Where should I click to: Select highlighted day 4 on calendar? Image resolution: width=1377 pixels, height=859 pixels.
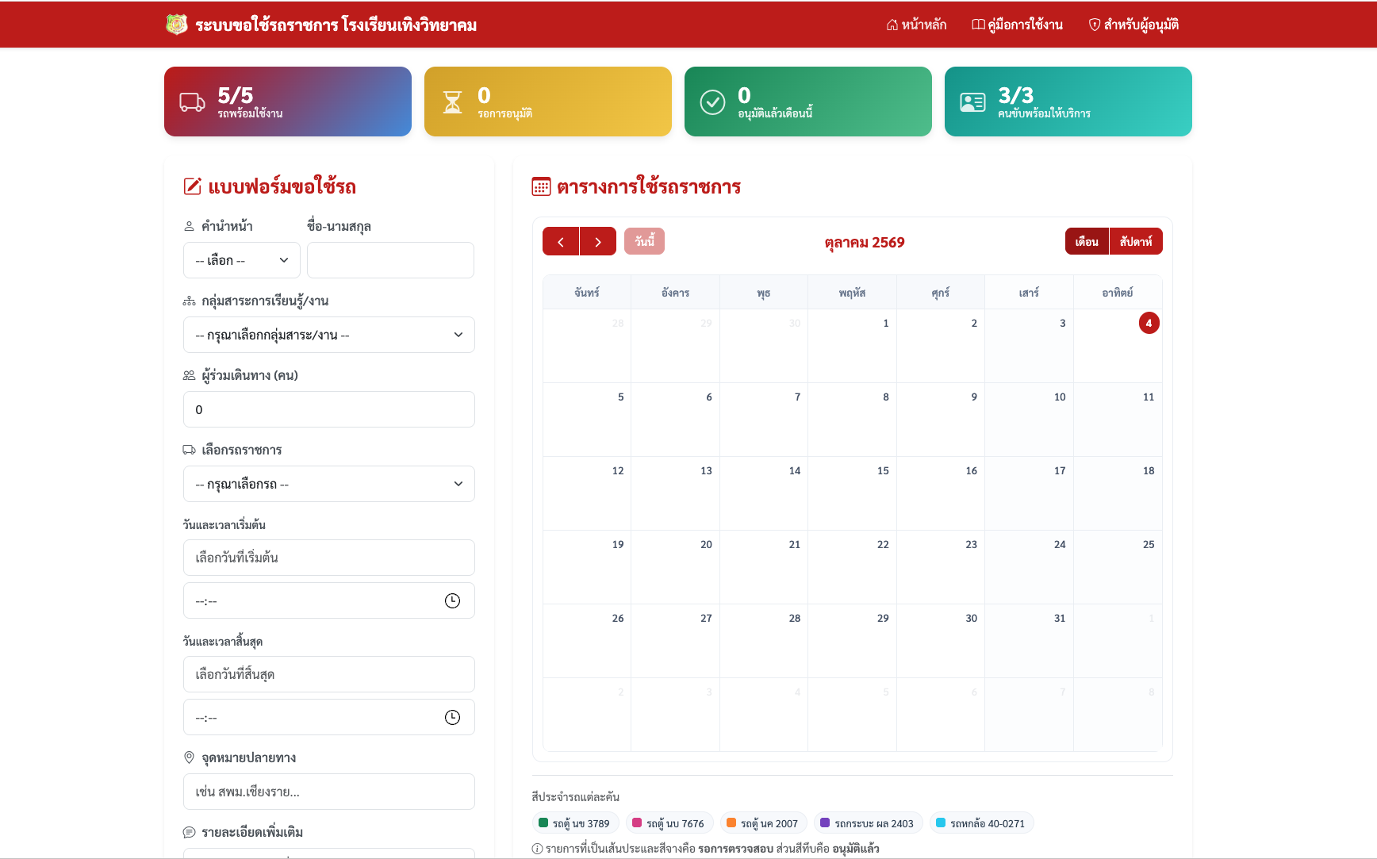[x=1149, y=323]
